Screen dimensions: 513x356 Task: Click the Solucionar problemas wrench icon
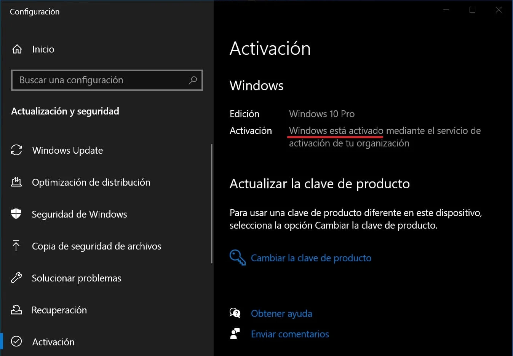[x=16, y=278]
